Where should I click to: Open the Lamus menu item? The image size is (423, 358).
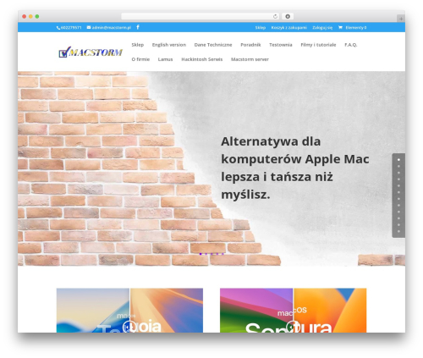click(165, 59)
